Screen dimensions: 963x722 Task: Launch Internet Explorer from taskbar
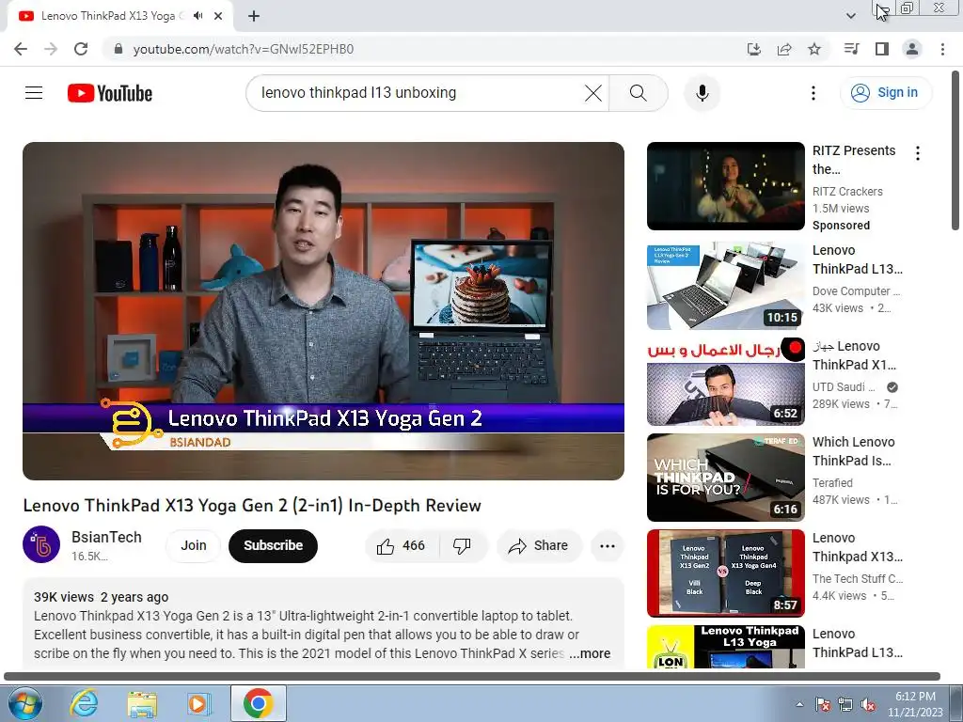pyautogui.click(x=84, y=703)
